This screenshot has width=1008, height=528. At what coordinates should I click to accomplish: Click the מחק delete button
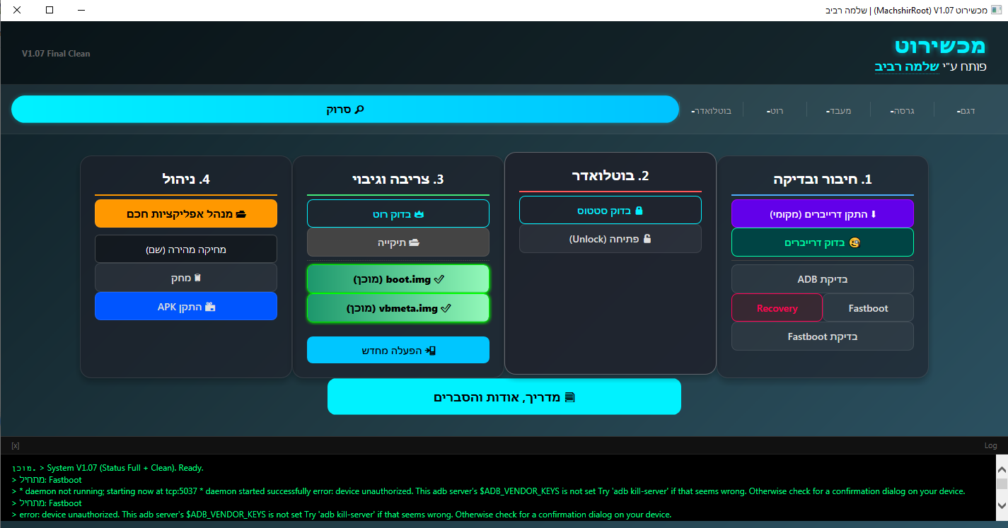185,278
